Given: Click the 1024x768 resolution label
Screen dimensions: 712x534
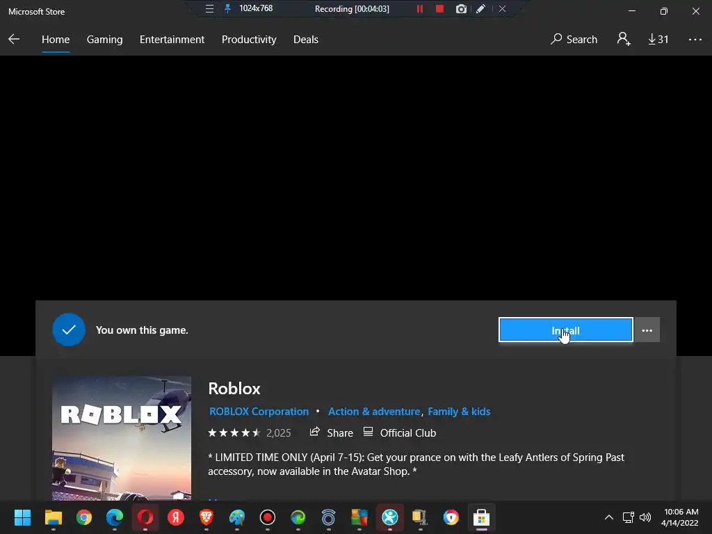Looking at the screenshot, I should [x=256, y=8].
